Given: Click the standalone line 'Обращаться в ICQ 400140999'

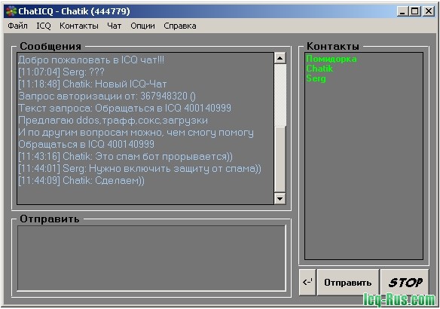Looking at the screenshot, I should pos(86,144).
